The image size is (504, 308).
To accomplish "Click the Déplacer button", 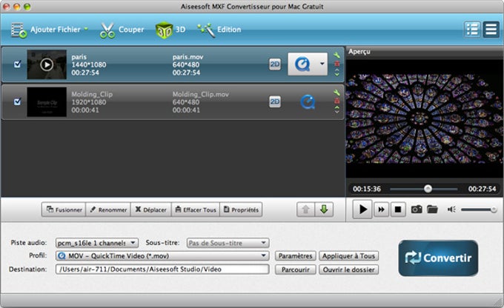I will (151, 210).
